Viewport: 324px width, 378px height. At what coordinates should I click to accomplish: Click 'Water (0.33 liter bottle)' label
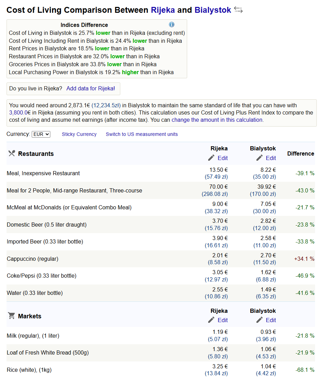35,293
